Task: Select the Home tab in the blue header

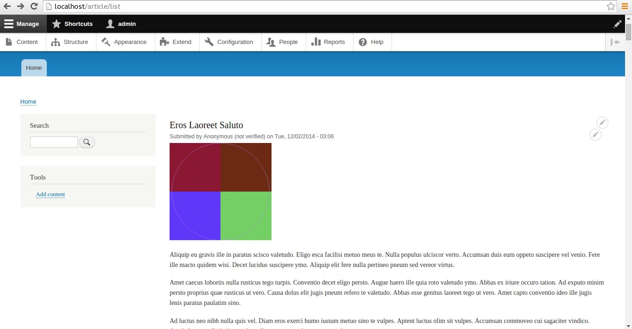Action: tap(34, 68)
